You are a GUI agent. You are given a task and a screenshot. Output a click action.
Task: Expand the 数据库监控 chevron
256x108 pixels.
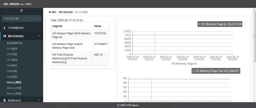[39, 100]
